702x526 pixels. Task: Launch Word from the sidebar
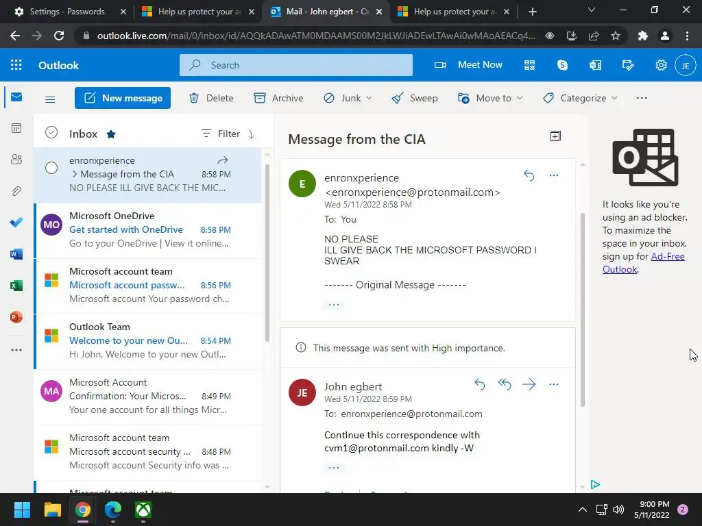tap(16, 254)
